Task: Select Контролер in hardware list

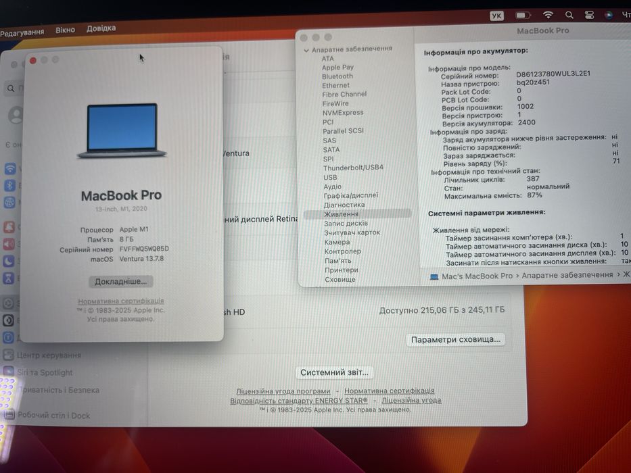Action: point(343,251)
